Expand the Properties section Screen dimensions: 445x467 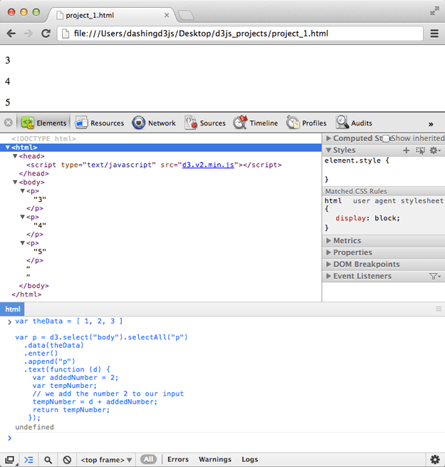click(x=328, y=252)
